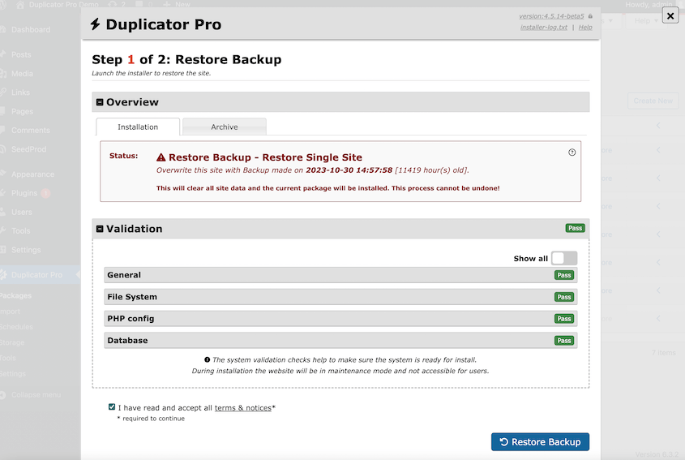Collapse the Validation section
Screen dimensions: 685x460
coord(100,229)
